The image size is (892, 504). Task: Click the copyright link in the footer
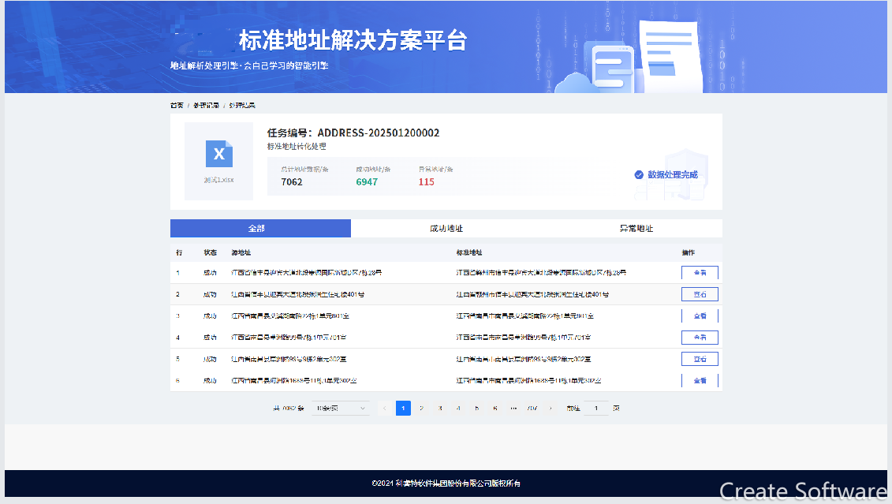coord(446,483)
